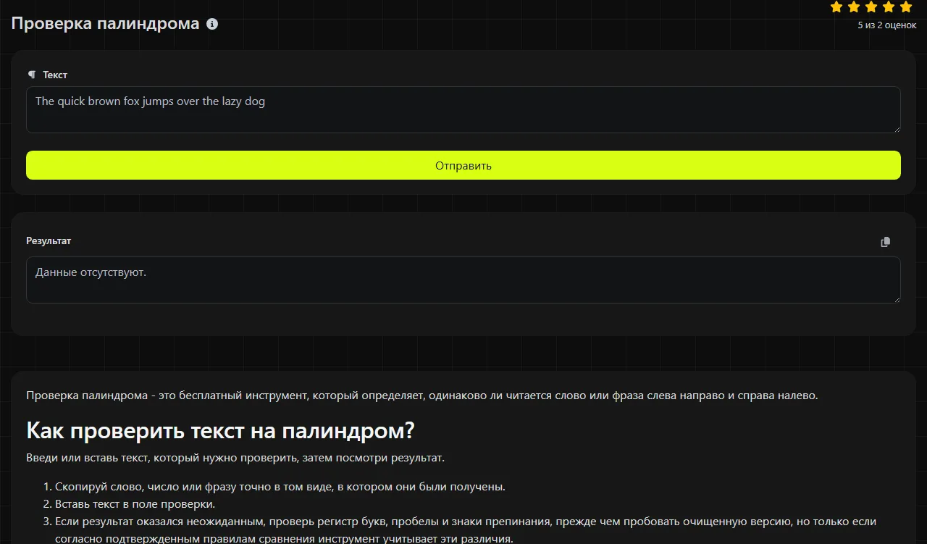The image size is (927, 544).
Task: Rate with the first star
Action: click(836, 7)
